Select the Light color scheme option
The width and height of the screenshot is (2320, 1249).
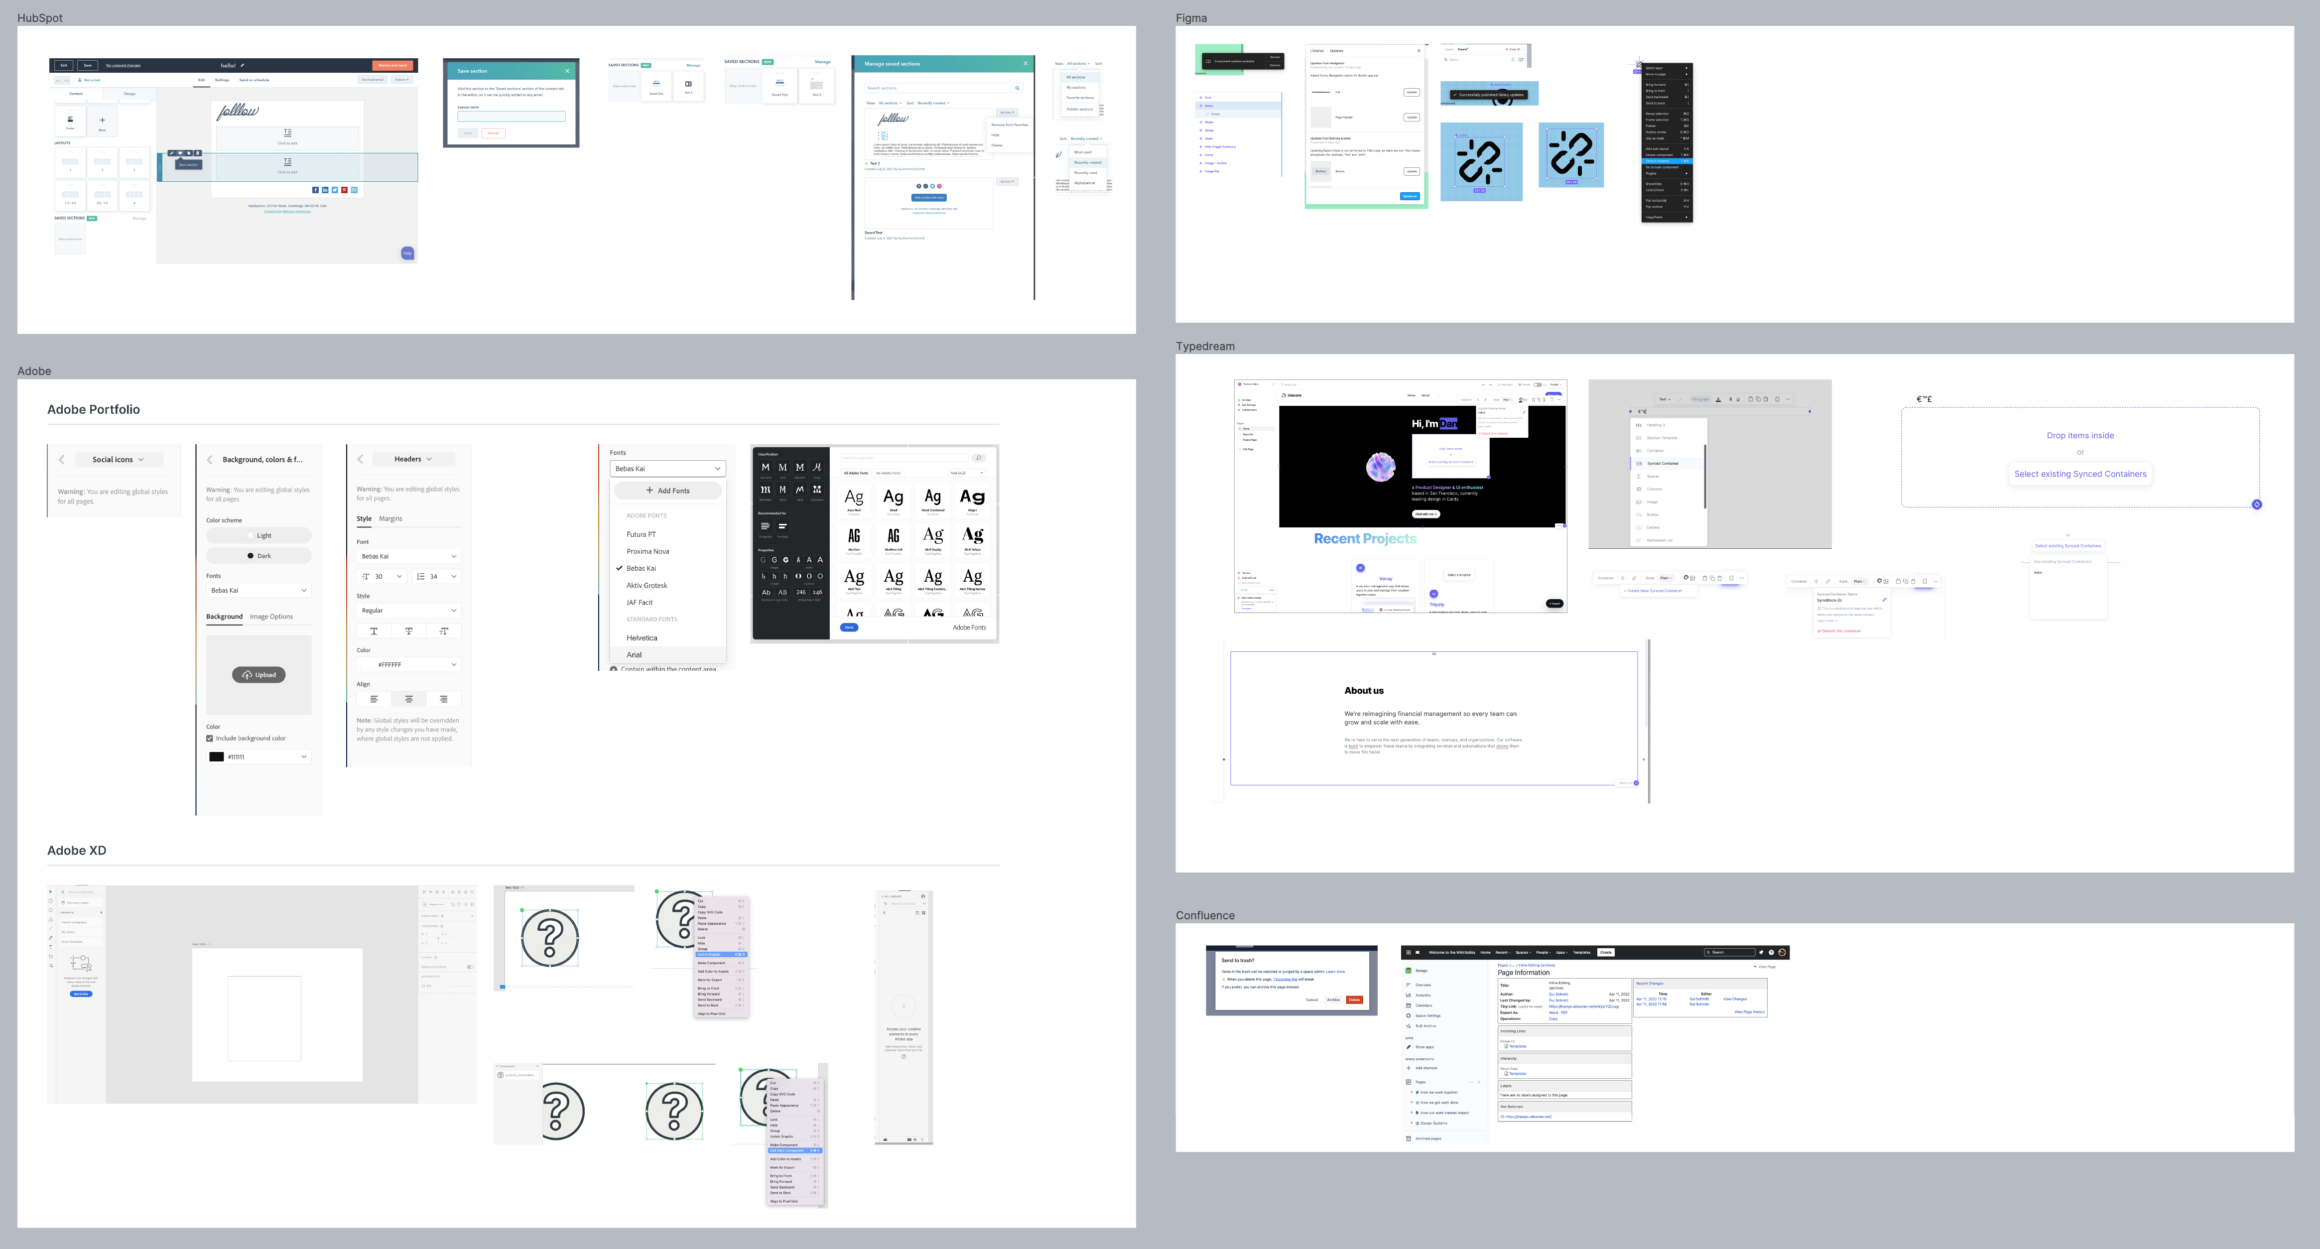(x=258, y=535)
